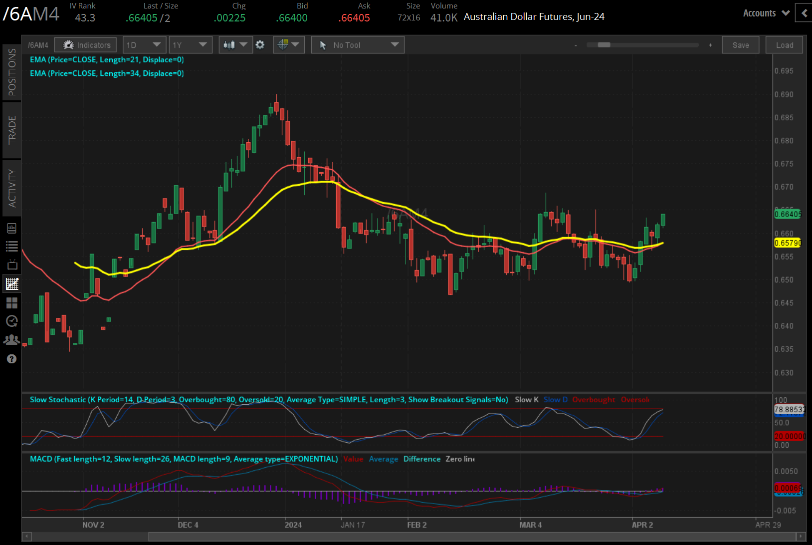Open the clock history refresh icon
The width and height of the screenshot is (812, 545).
click(12, 321)
